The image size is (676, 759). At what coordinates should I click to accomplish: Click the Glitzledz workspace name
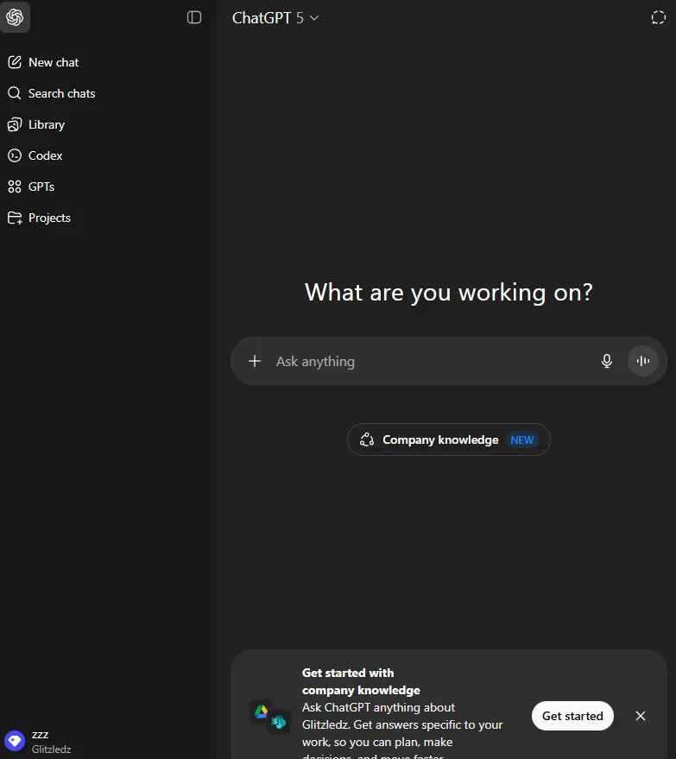click(x=51, y=750)
